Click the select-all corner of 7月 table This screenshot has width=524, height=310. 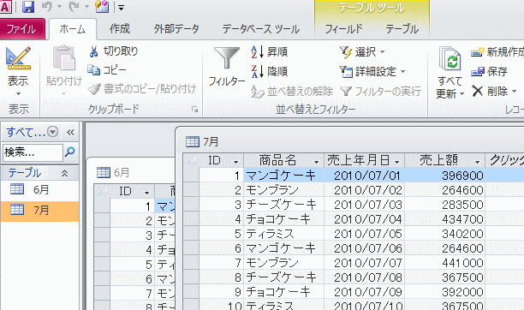191,160
